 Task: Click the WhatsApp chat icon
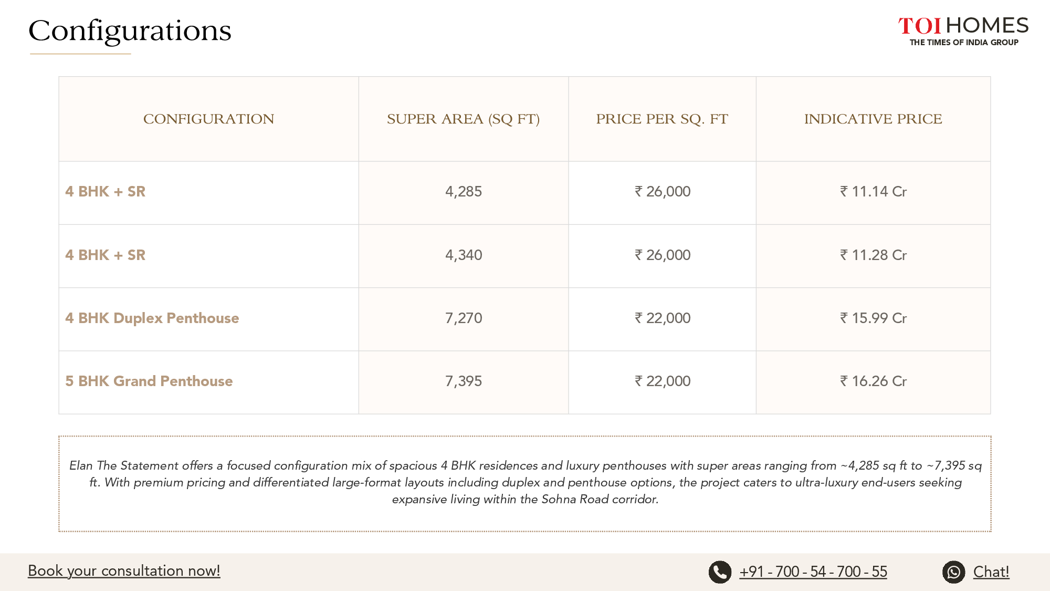coord(953,572)
